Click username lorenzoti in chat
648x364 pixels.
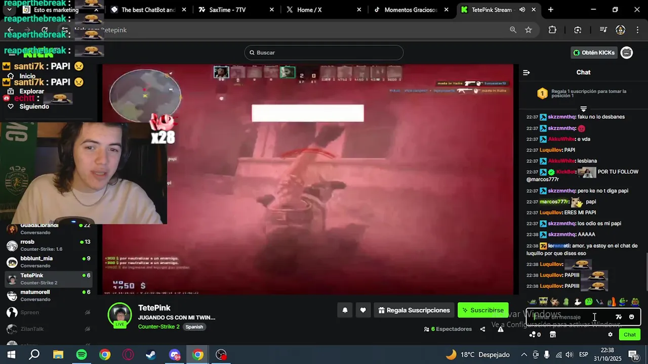(x=559, y=246)
